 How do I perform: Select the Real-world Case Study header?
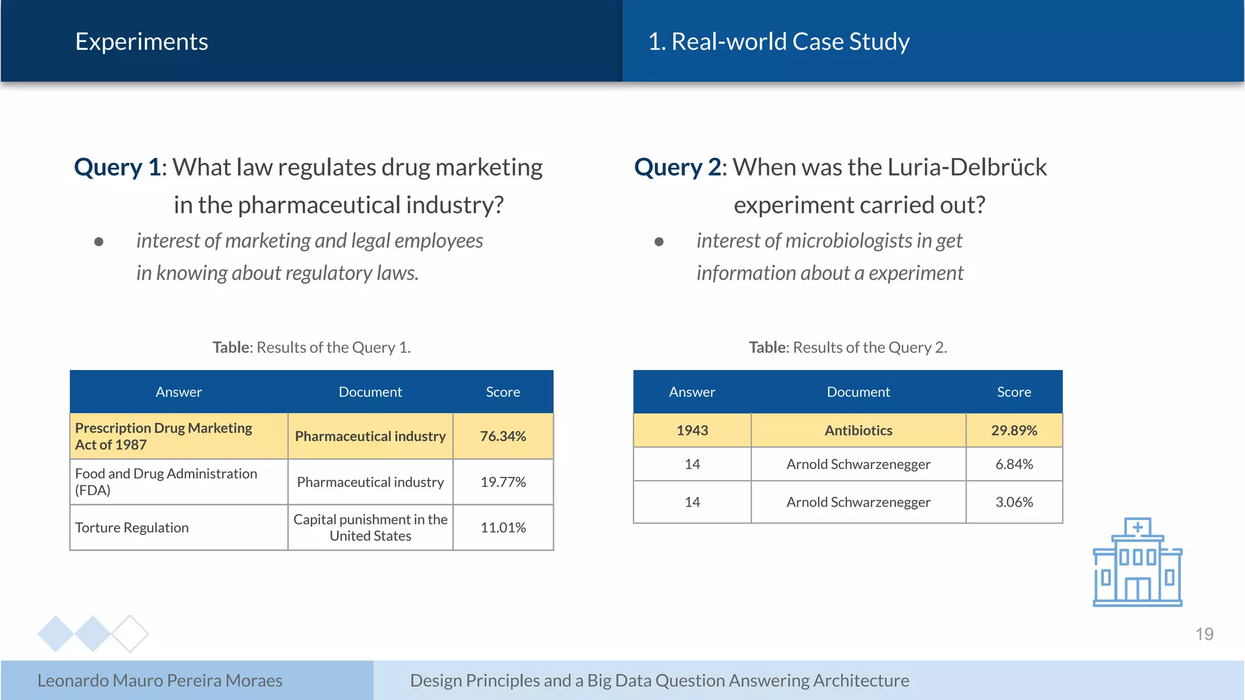coord(778,41)
